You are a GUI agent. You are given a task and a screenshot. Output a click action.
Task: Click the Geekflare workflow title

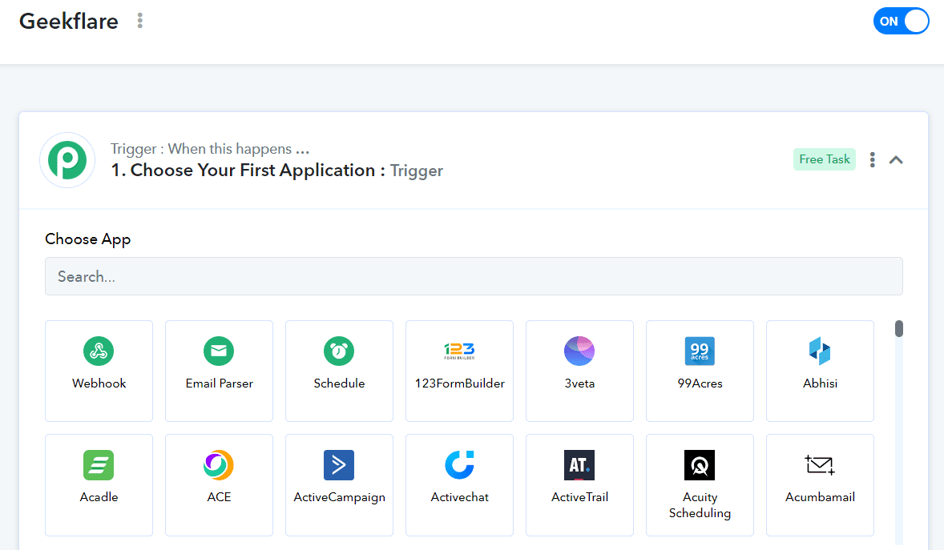pyautogui.click(x=69, y=21)
